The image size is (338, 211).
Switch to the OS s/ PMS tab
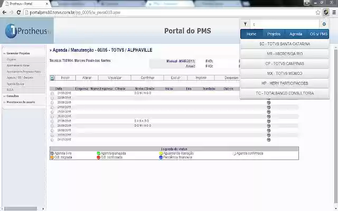click(318, 34)
